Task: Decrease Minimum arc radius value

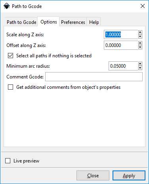Action: click(x=140, y=68)
